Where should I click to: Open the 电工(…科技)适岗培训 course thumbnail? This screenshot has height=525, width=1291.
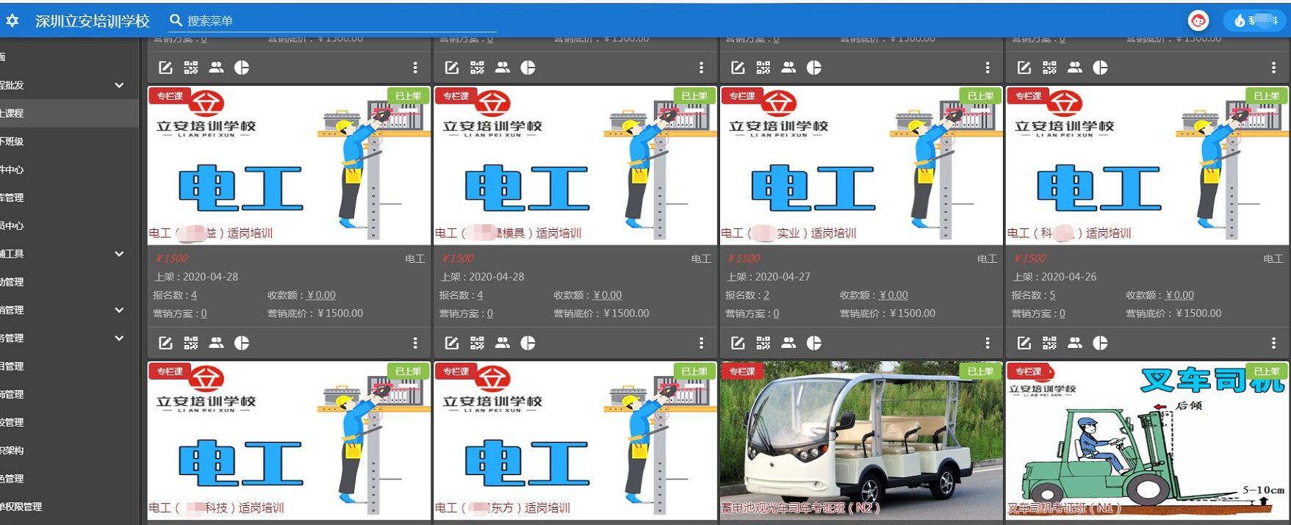point(289,441)
